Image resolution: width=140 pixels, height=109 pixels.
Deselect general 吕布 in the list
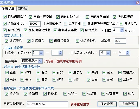(x=88, y=80)
